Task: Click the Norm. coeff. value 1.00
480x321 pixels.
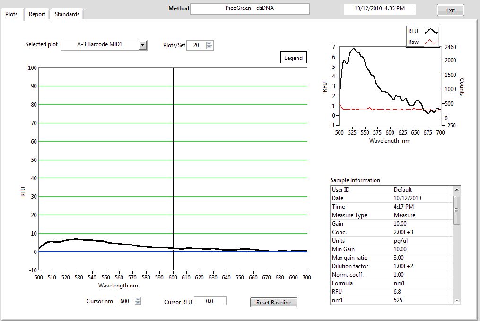Action: (x=399, y=275)
